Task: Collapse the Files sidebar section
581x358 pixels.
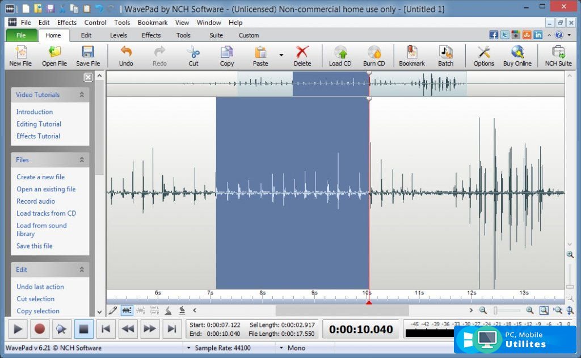Action: pyautogui.click(x=82, y=160)
